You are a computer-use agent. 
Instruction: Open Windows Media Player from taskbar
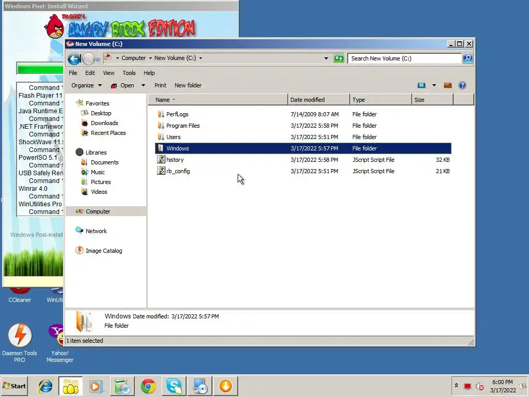click(x=96, y=386)
